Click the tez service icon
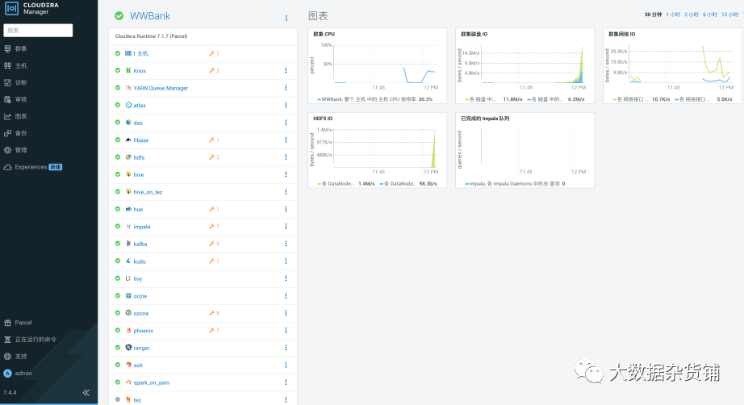This screenshot has width=744, height=405. 128,400
